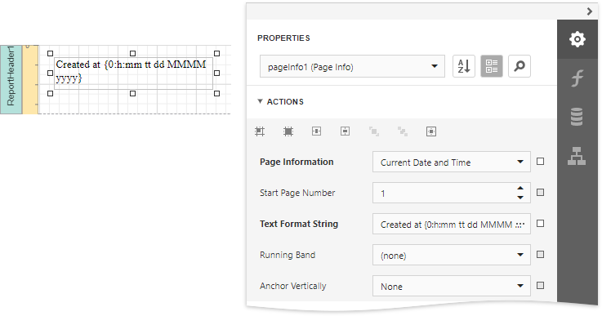Viewport: 602px width, 316px height.
Task: Click the Center Vertically action icon
Action: [x=346, y=131]
